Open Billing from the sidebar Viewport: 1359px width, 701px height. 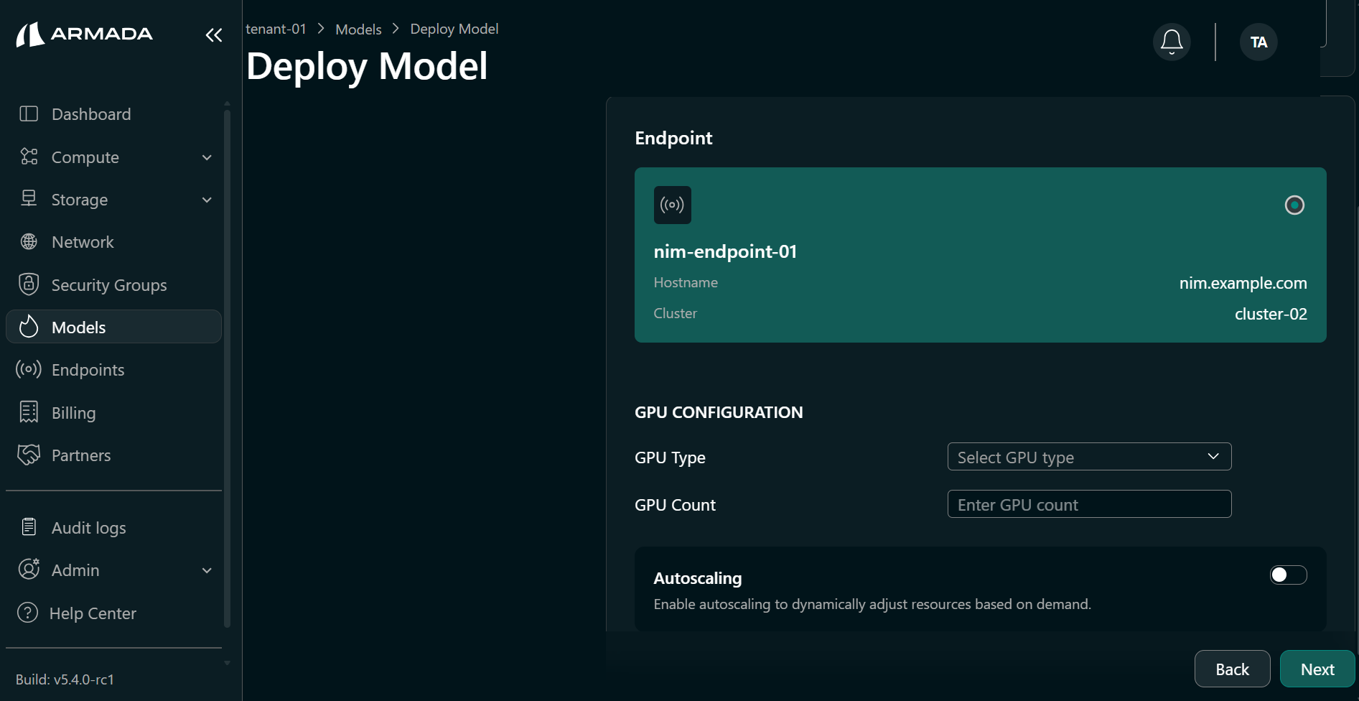113,412
